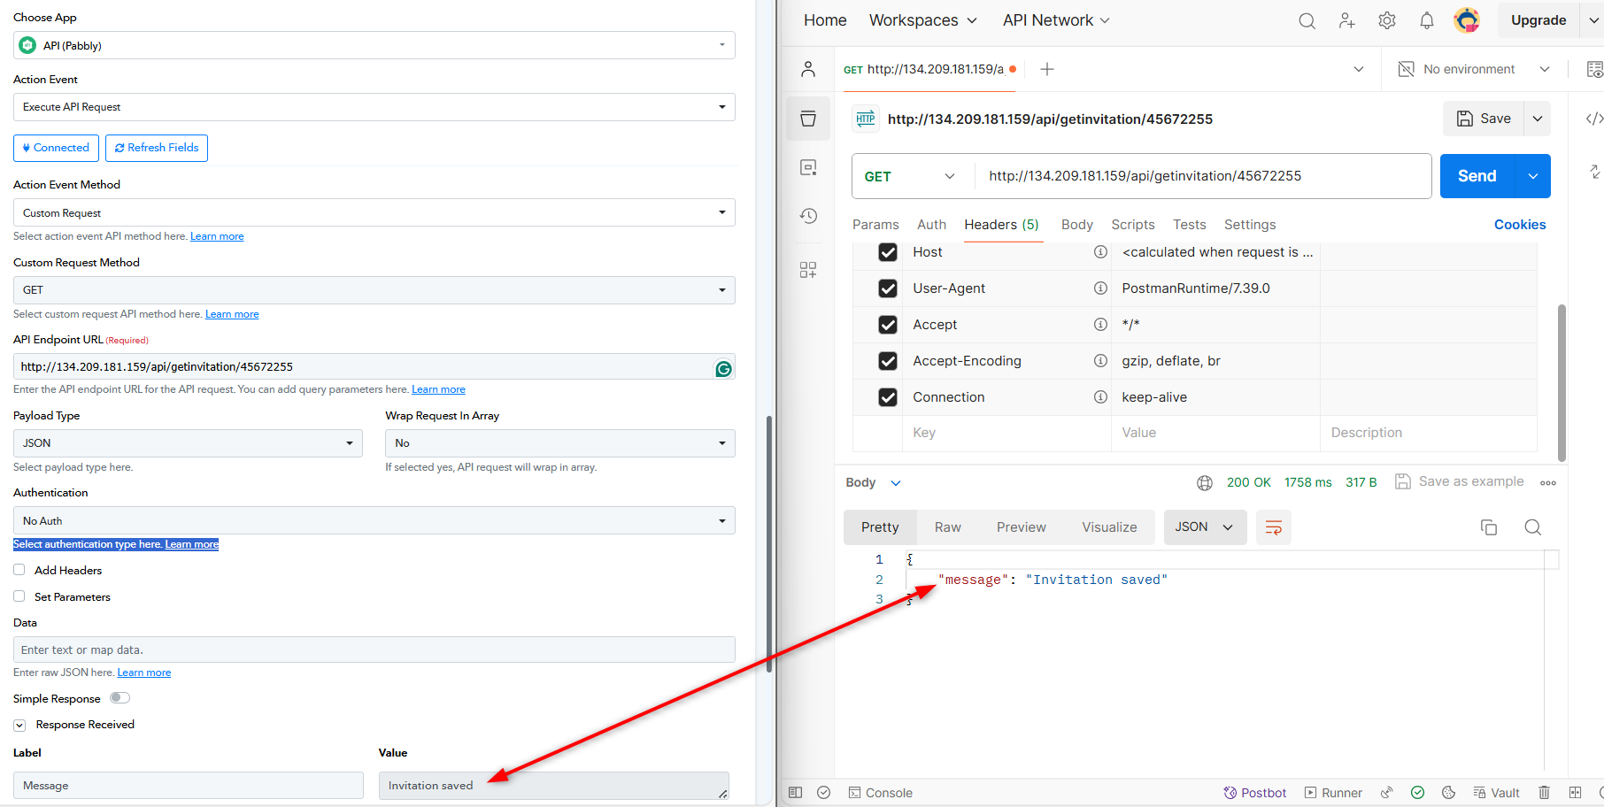Click the Postman request URL field

pyautogui.click(x=1203, y=176)
